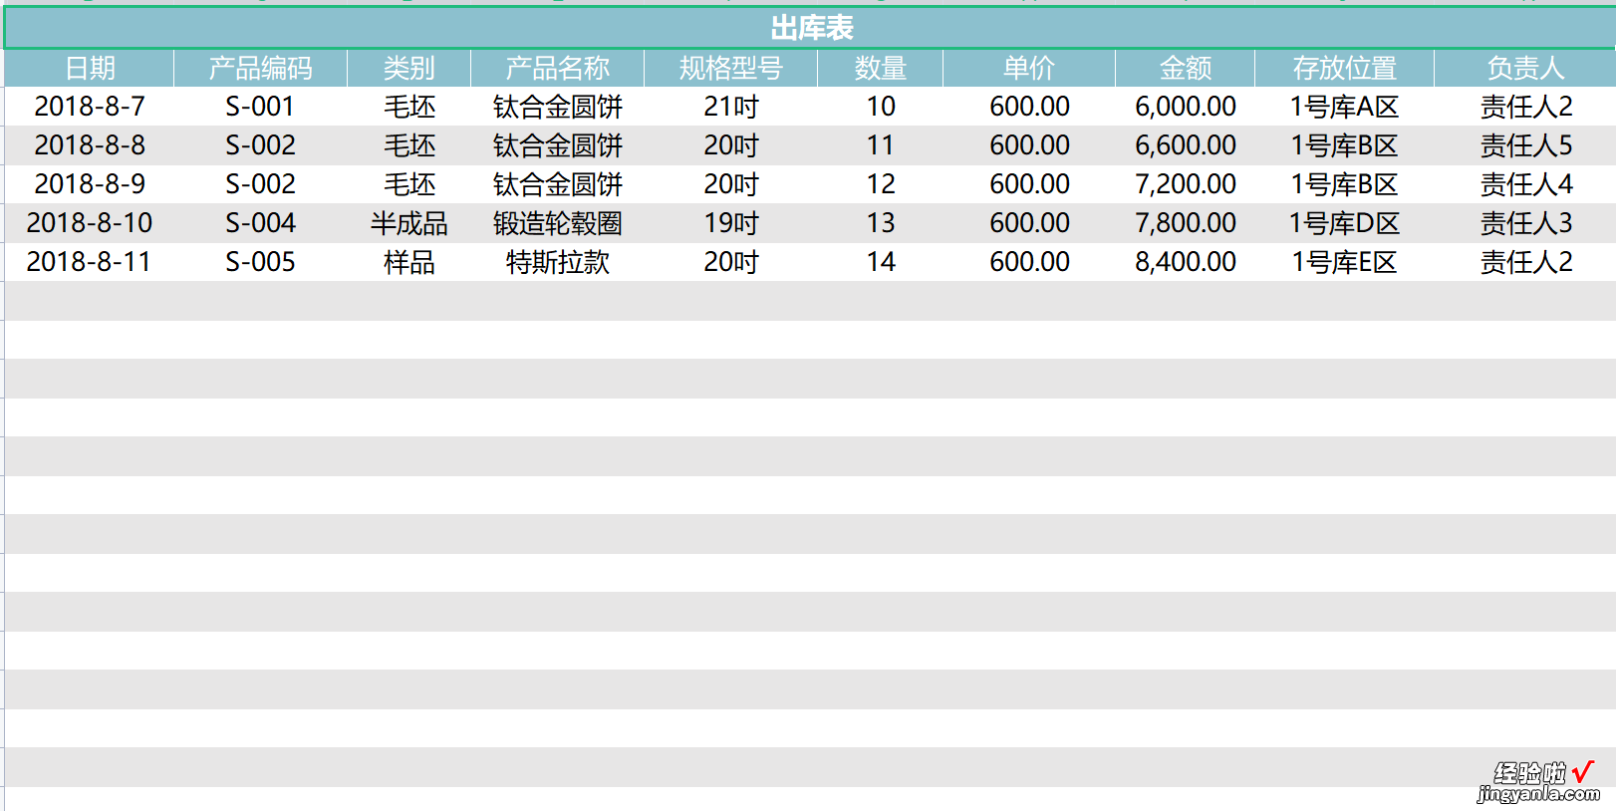
Task: Select quantity cell 13
Action: [880, 223]
